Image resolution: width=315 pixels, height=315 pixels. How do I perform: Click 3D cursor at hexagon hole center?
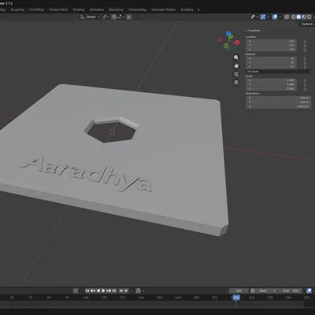[112, 132]
